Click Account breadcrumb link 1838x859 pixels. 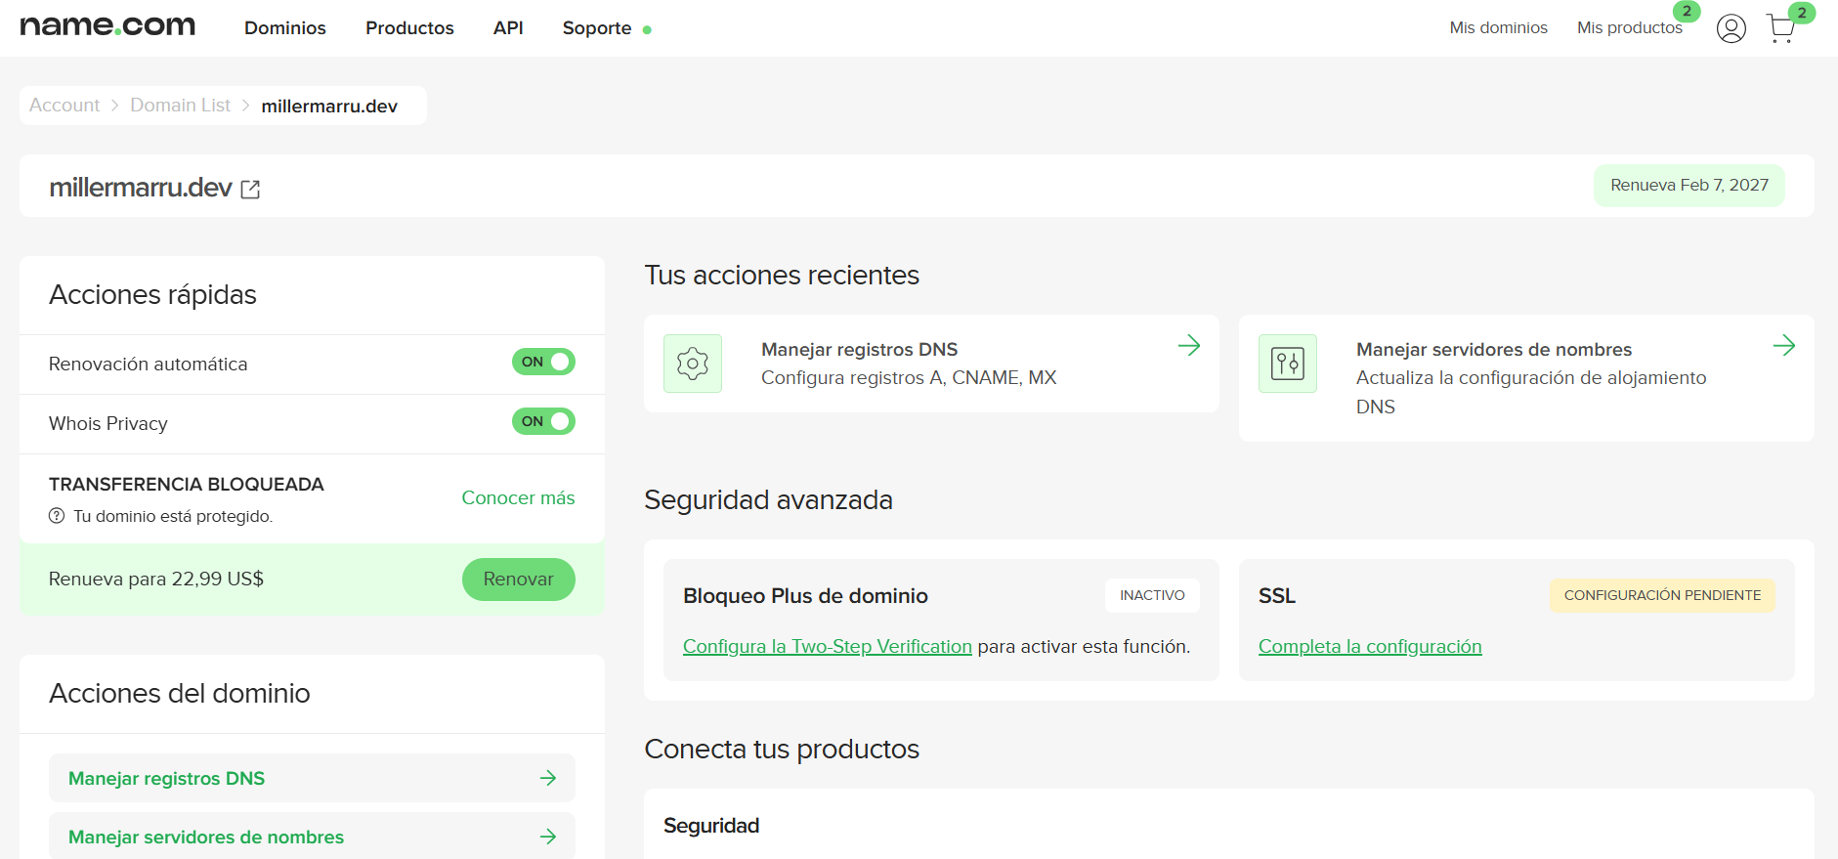click(64, 106)
